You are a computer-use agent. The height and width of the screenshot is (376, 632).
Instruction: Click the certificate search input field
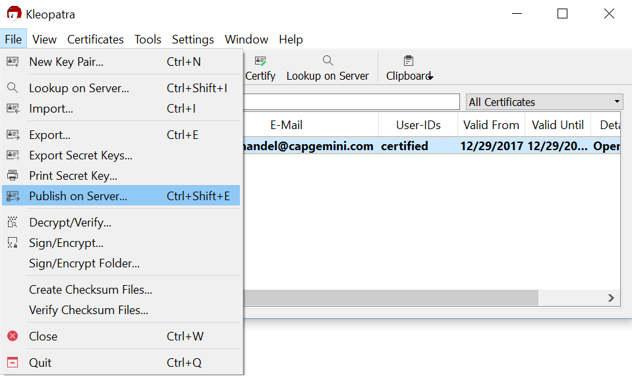[351, 102]
